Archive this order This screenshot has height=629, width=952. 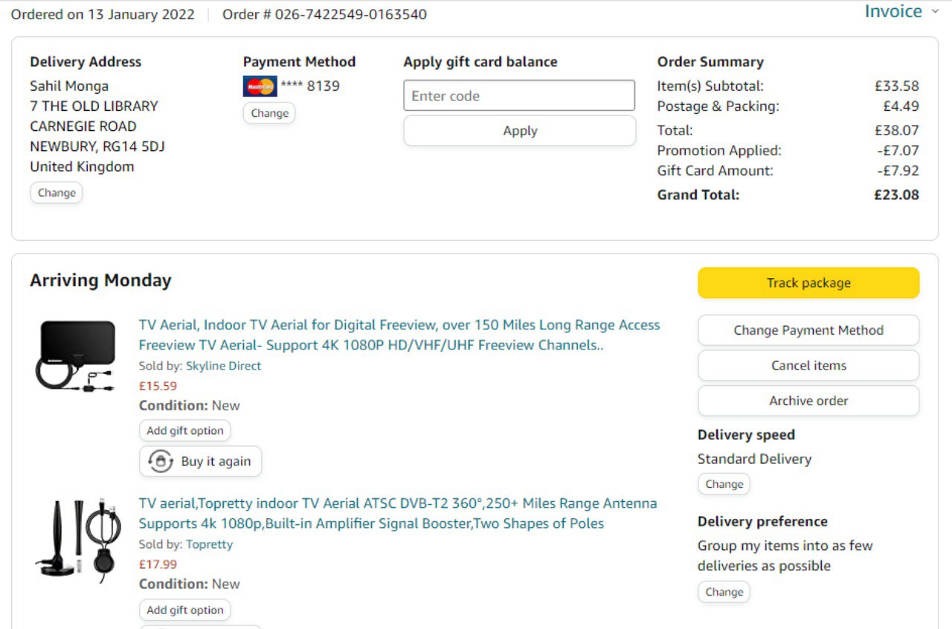[808, 401]
